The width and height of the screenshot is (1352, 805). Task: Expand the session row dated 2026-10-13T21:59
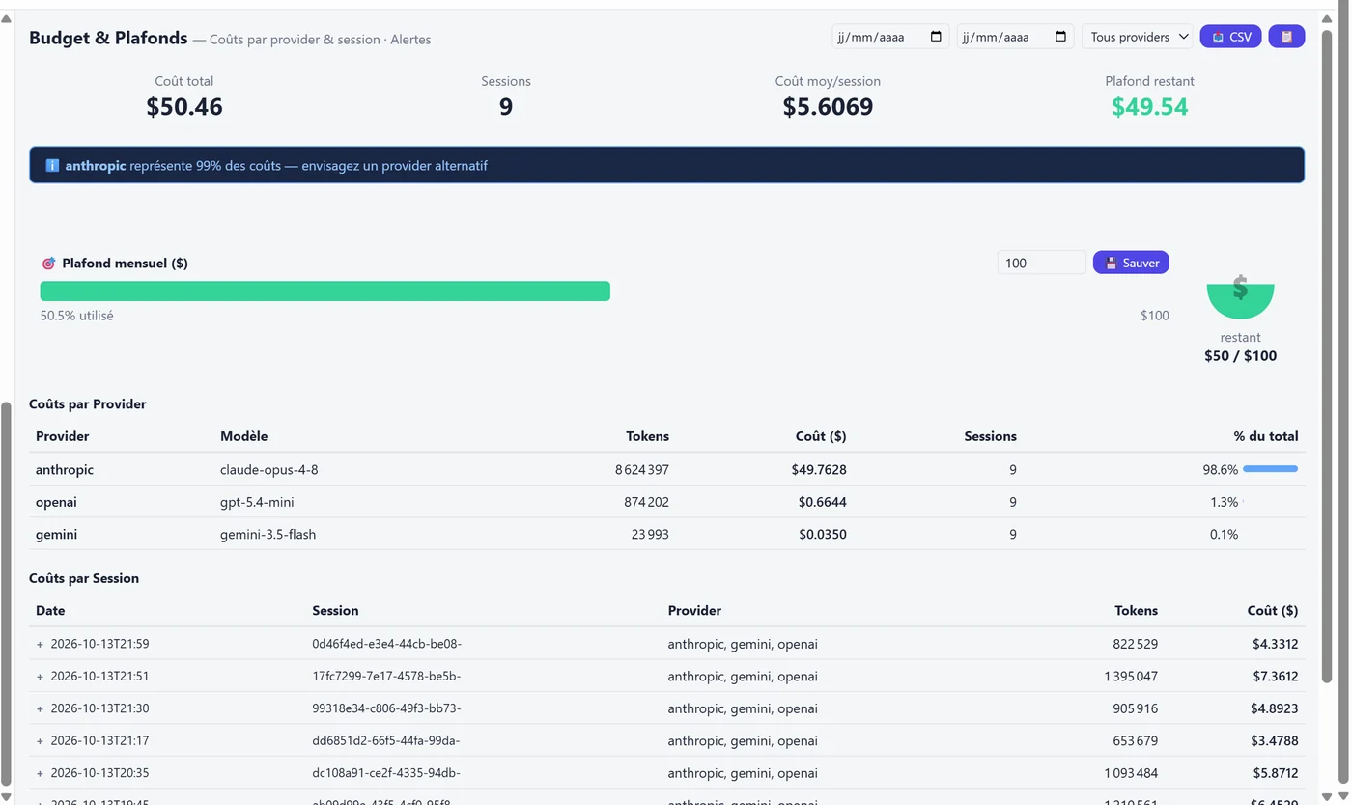click(x=40, y=644)
